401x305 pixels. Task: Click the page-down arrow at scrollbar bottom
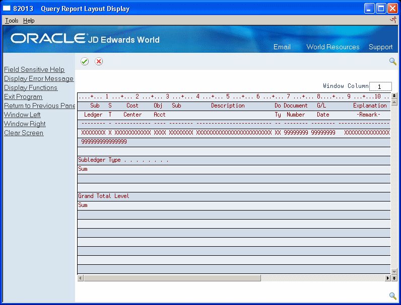tap(394, 278)
